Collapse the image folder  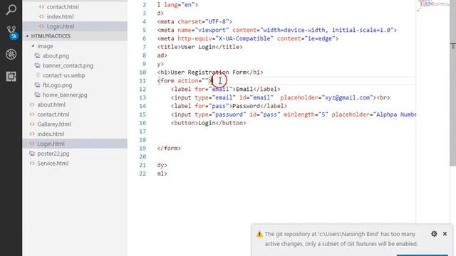tap(75, 46)
